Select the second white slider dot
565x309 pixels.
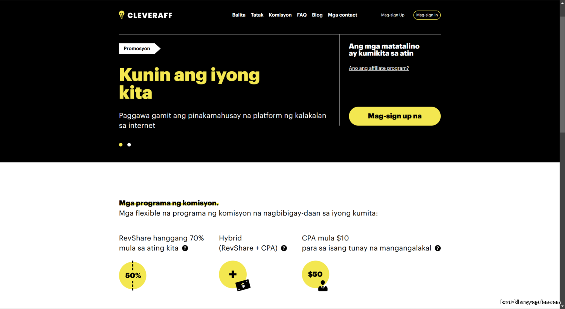[129, 145]
